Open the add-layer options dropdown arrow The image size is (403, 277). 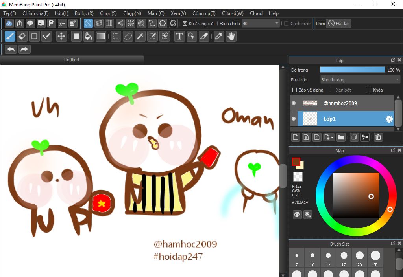pyautogui.click(x=332, y=137)
